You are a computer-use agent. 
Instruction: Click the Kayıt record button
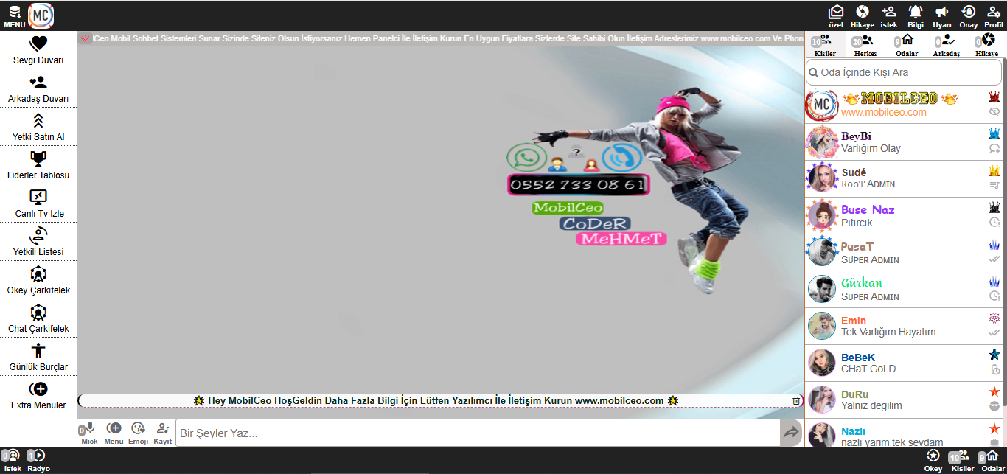click(162, 433)
